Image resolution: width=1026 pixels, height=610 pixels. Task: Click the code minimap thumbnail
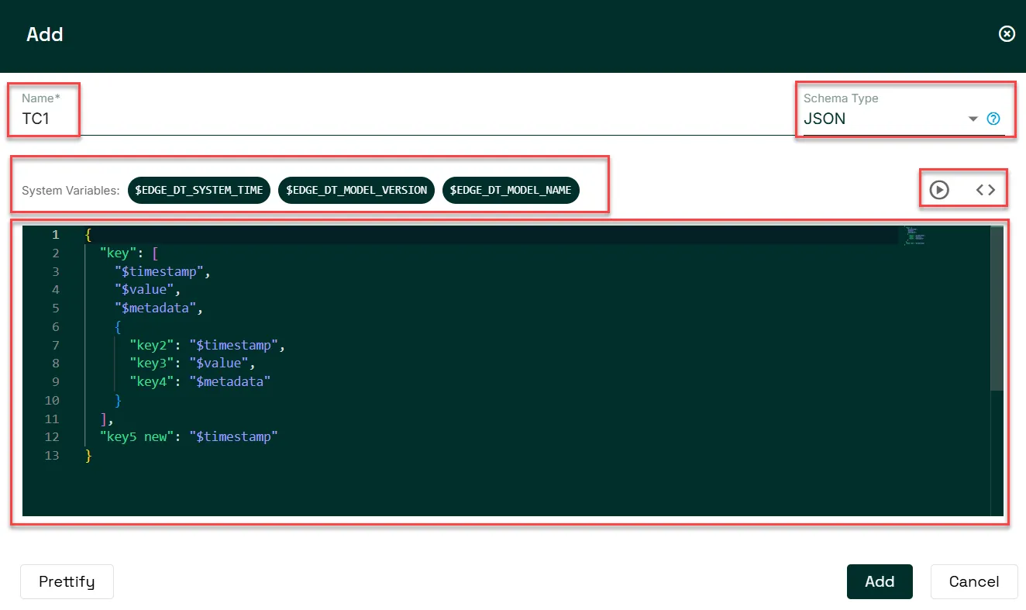point(915,236)
